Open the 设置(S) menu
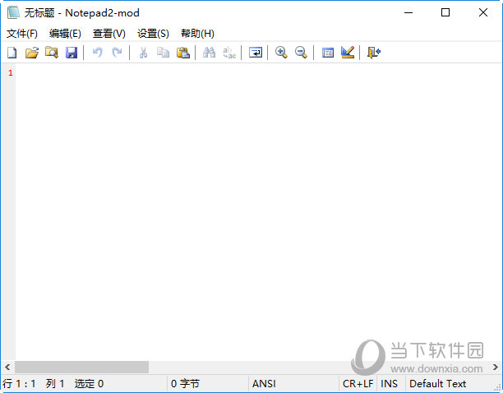The height and width of the screenshot is (393, 503). (x=153, y=34)
